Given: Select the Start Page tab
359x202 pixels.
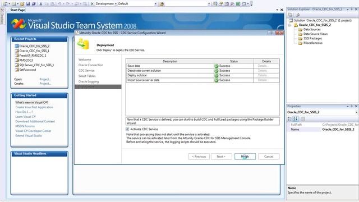Looking at the screenshot, I should [17, 10].
